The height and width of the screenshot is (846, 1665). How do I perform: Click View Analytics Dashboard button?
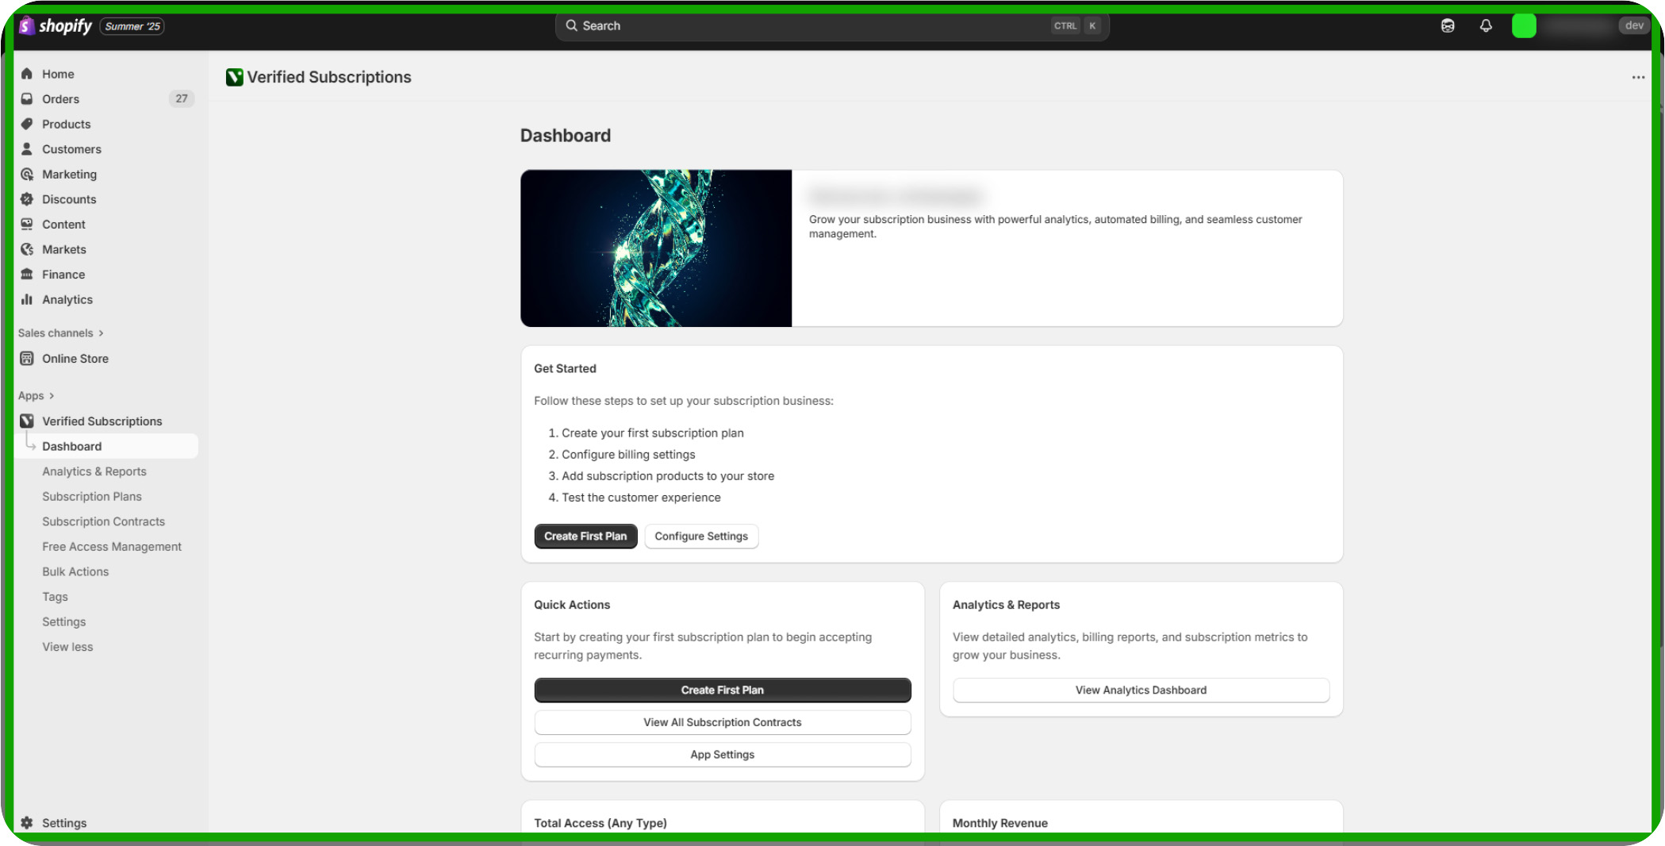coord(1141,690)
